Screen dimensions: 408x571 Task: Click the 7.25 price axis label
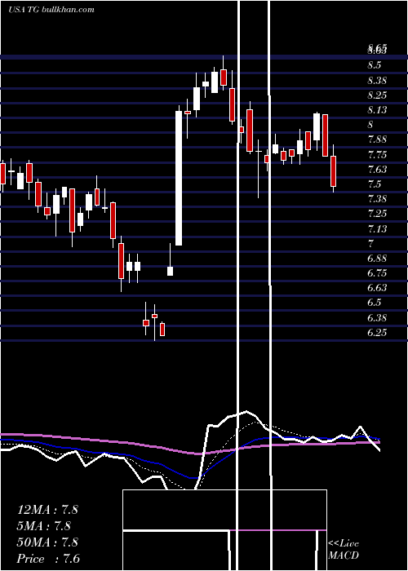pyautogui.click(x=377, y=214)
